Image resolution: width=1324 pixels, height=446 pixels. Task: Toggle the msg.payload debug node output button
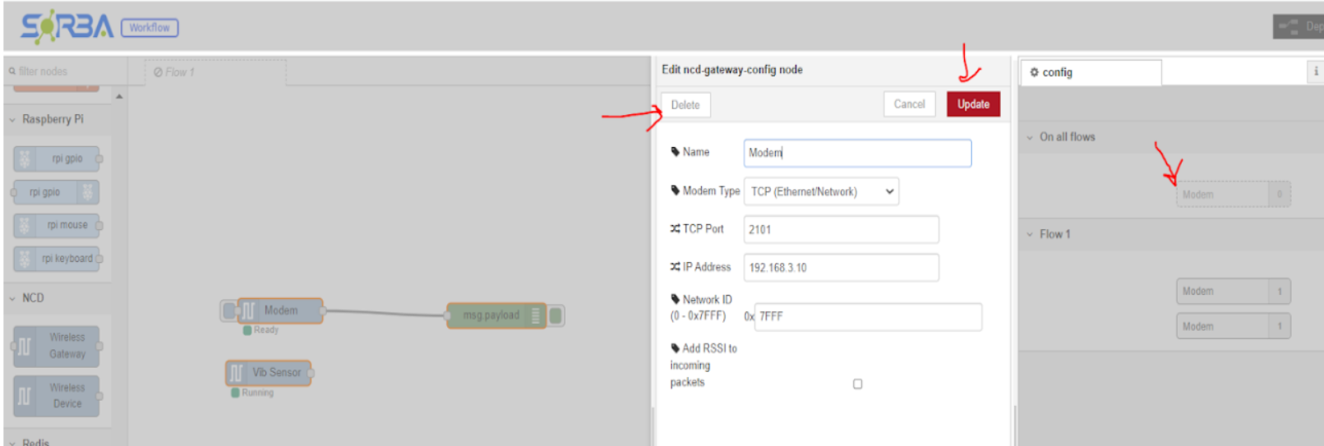(x=556, y=315)
